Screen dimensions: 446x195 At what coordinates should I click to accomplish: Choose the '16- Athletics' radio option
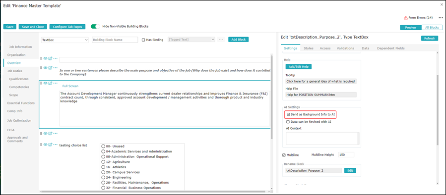click(x=103, y=167)
